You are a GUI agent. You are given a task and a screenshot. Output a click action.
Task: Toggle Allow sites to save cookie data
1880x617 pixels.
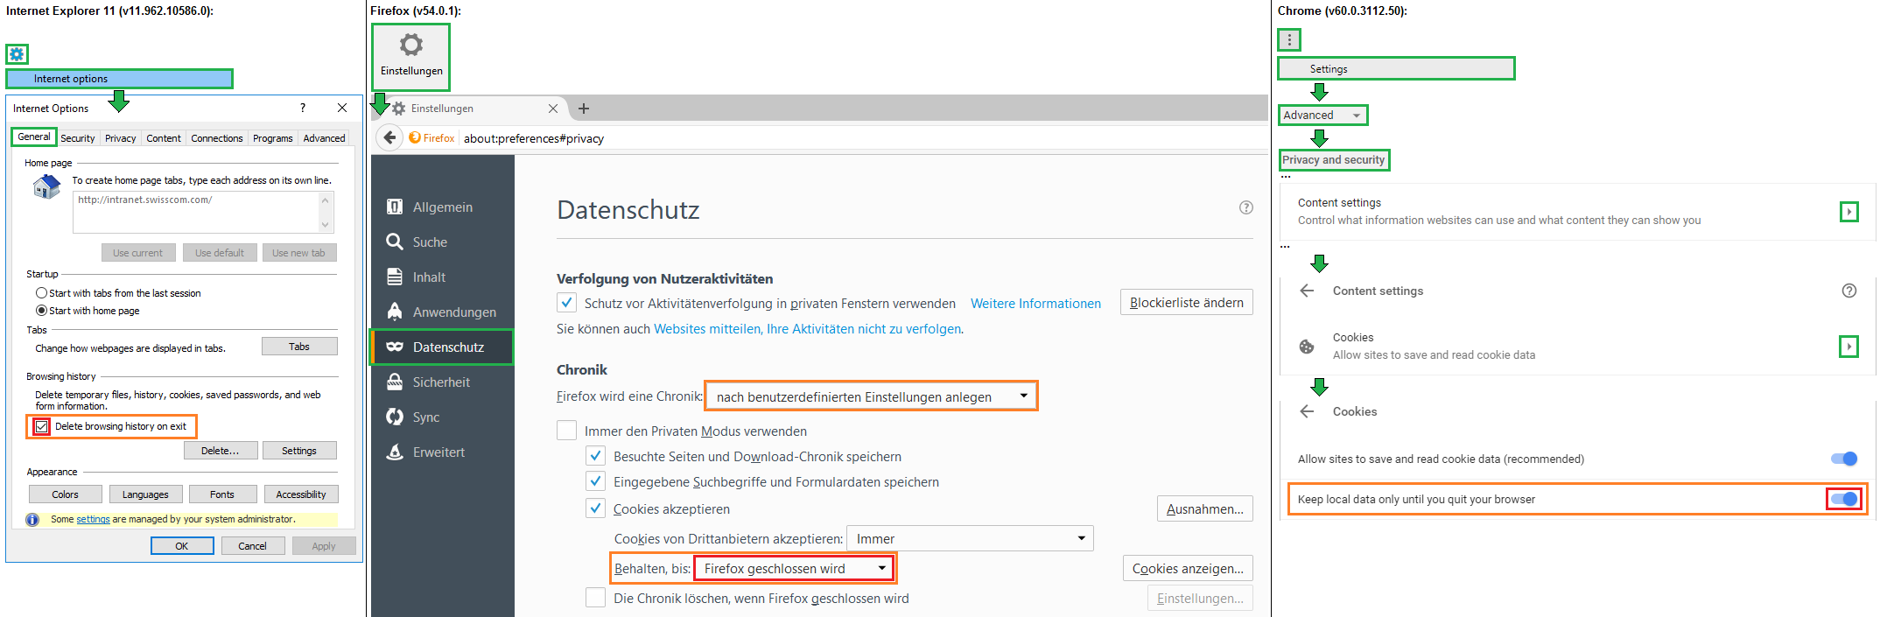click(x=1843, y=459)
